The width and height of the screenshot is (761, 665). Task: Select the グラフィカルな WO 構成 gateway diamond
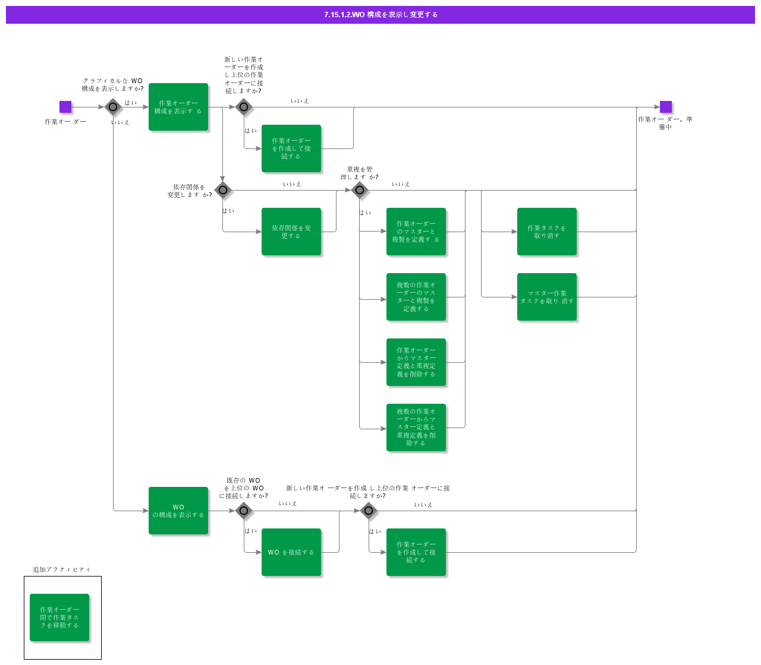coord(113,107)
